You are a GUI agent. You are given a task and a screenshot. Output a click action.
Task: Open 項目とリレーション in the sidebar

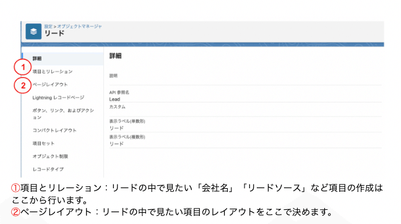pos(53,72)
